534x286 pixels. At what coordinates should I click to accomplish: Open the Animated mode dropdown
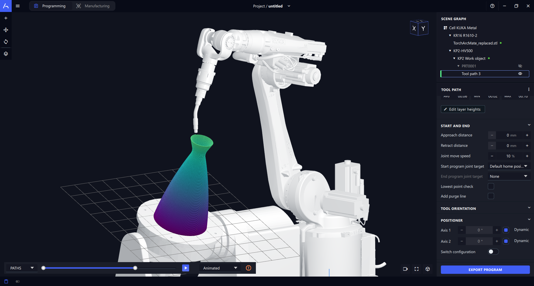click(x=220, y=268)
